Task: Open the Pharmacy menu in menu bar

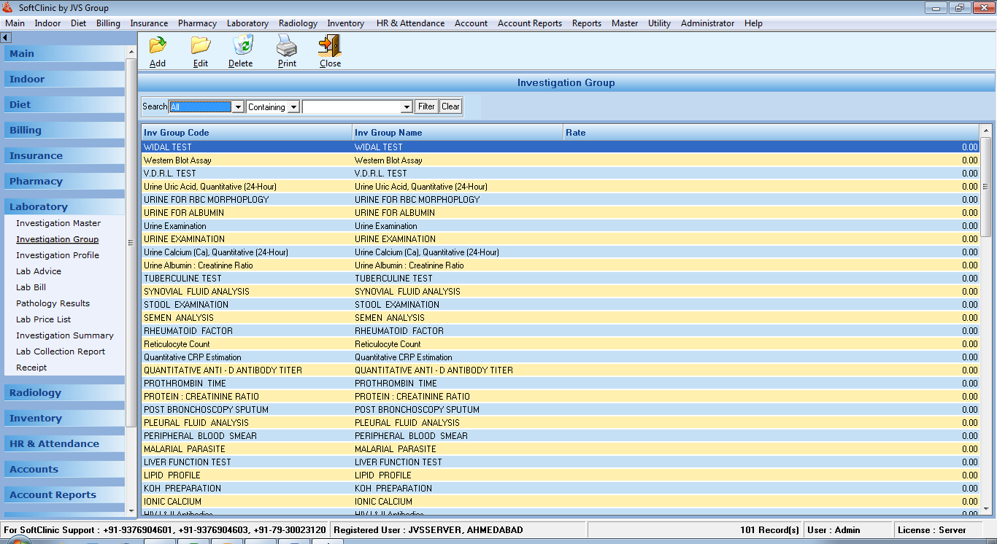Action: click(197, 23)
